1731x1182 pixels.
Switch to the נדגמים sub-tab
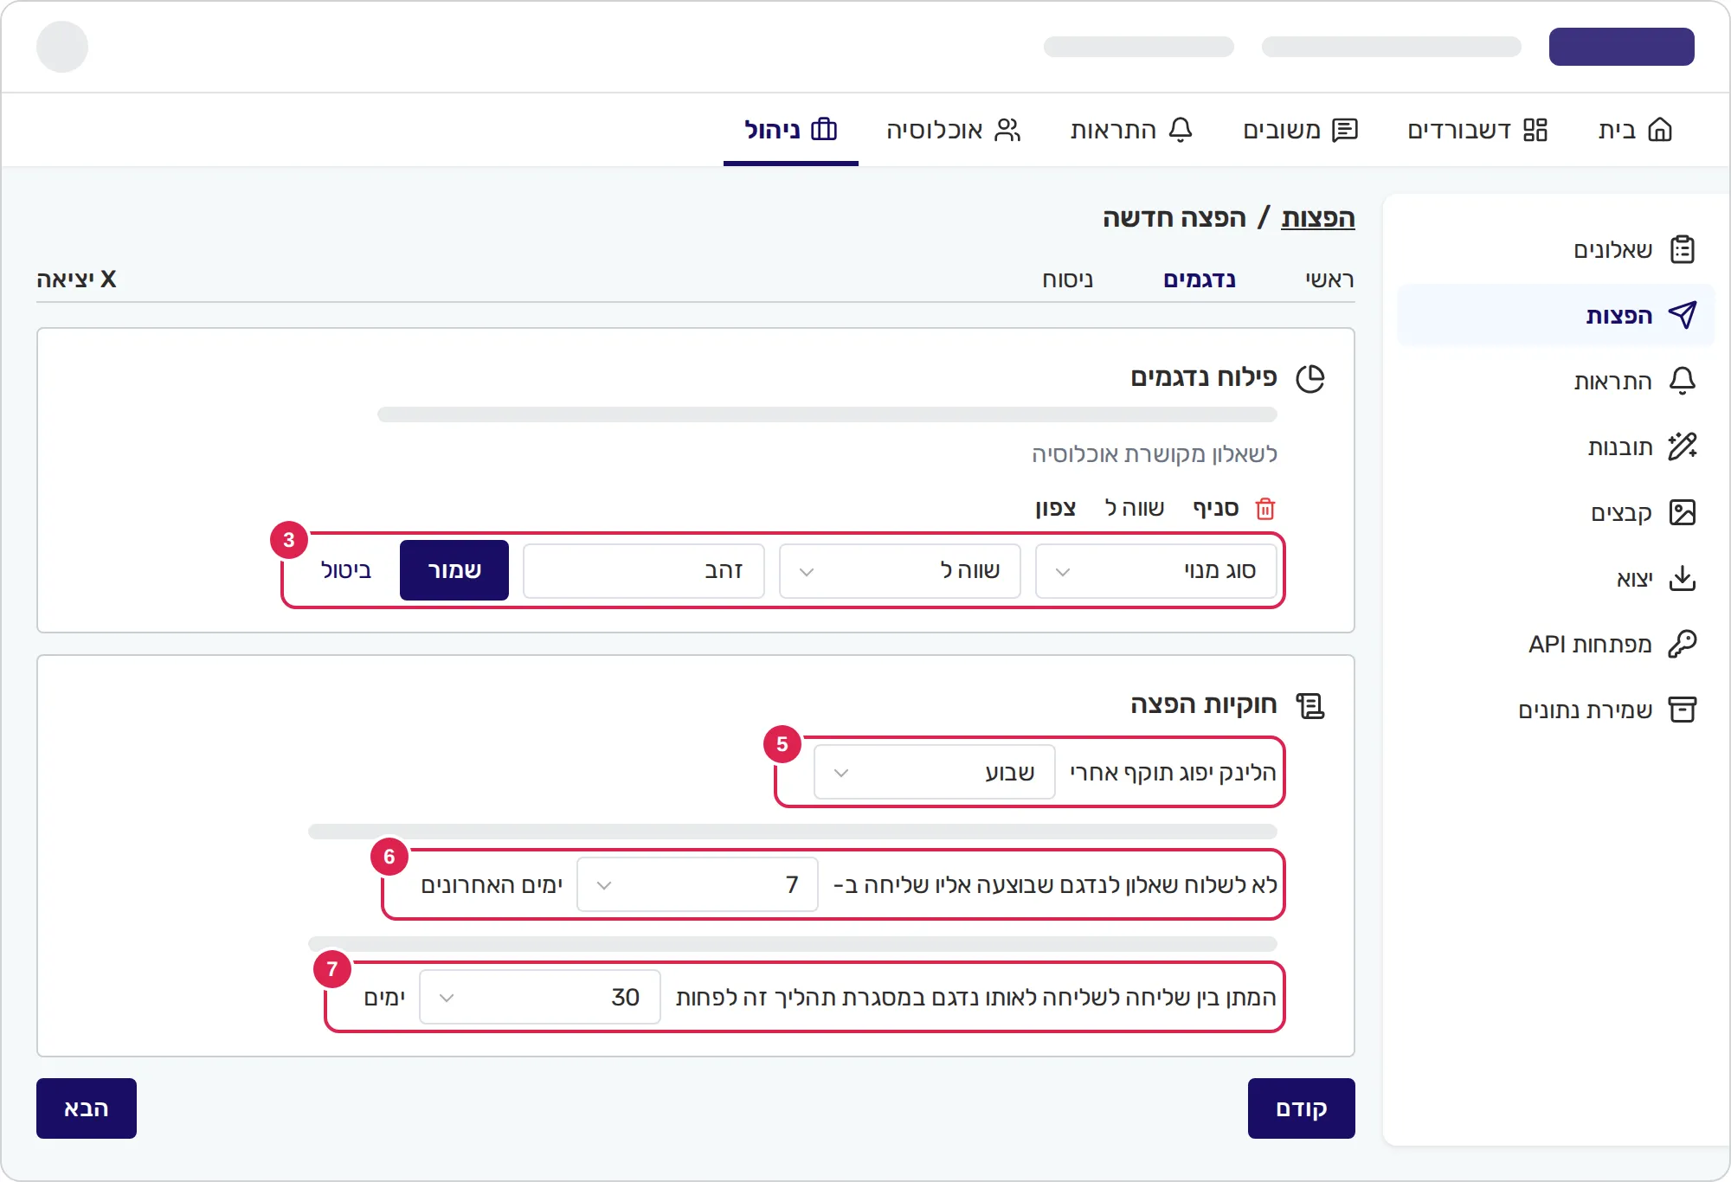pyautogui.click(x=1200, y=279)
